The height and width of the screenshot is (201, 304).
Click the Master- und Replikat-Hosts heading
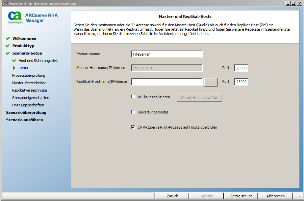185,16
